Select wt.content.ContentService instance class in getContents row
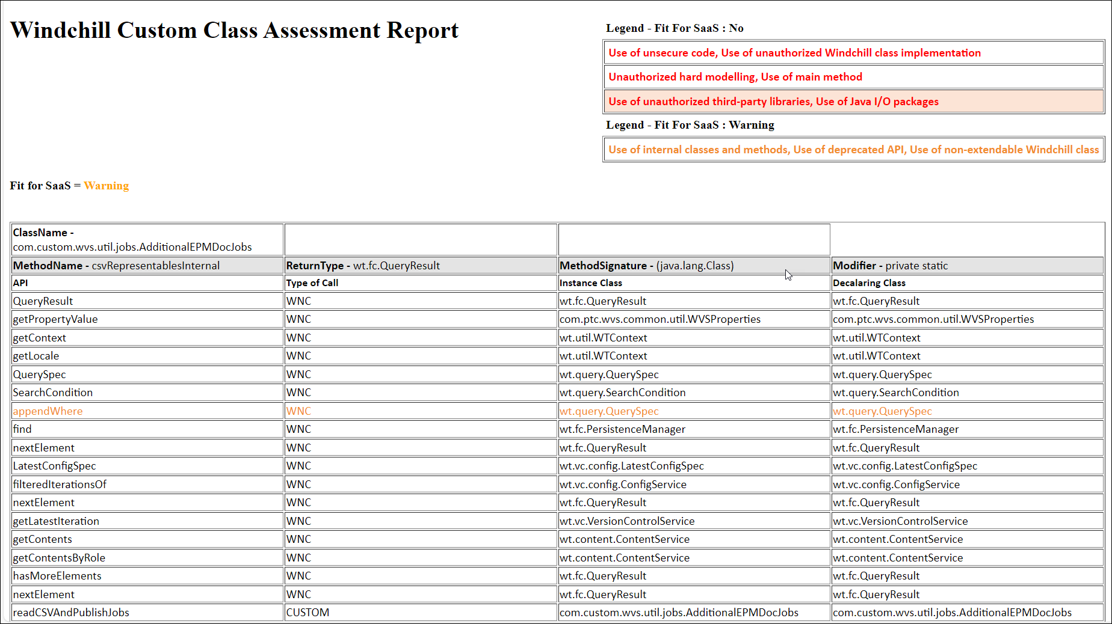 click(x=694, y=539)
